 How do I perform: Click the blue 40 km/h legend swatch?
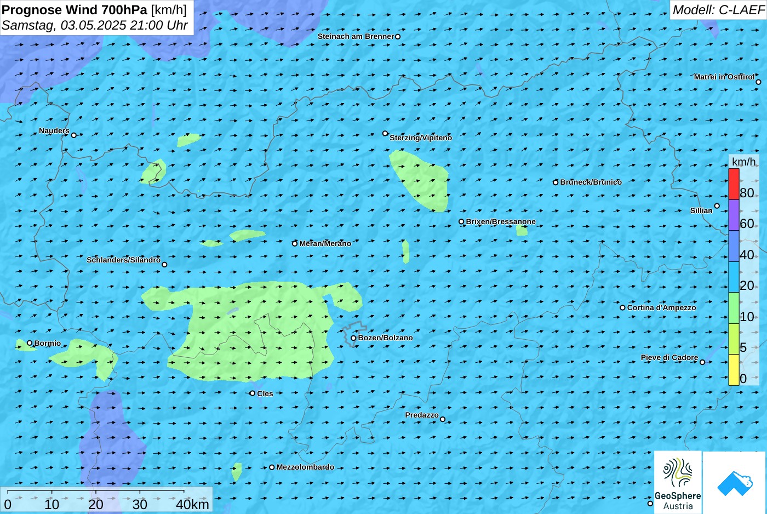[734, 246]
